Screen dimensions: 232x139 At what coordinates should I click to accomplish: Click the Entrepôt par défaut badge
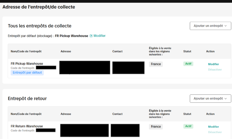27,73
